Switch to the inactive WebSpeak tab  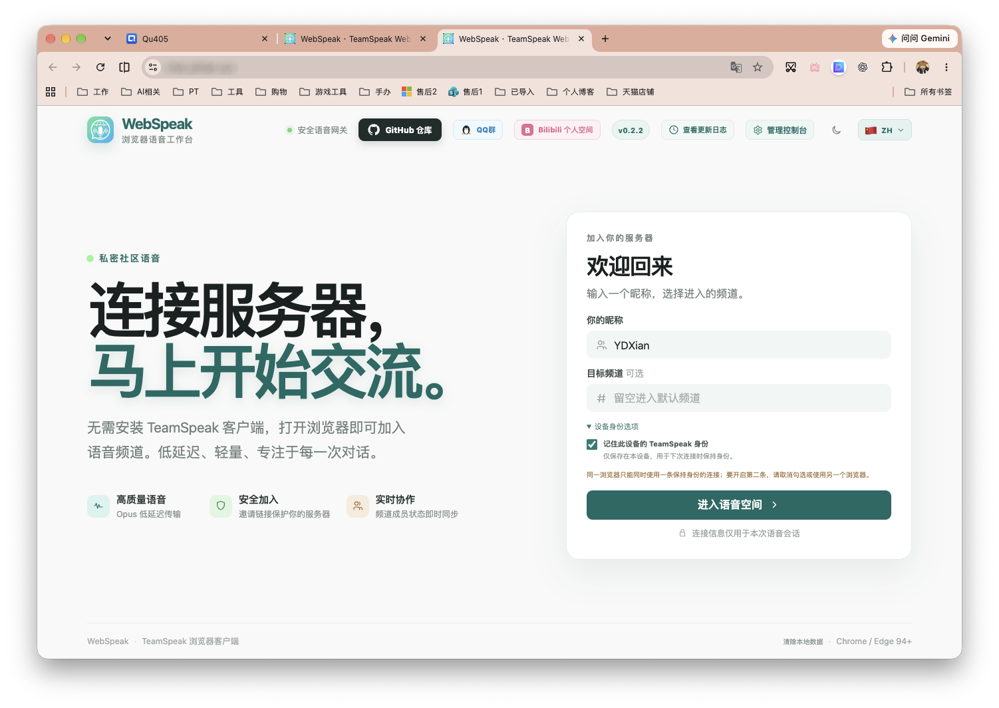pyautogui.click(x=356, y=39)
